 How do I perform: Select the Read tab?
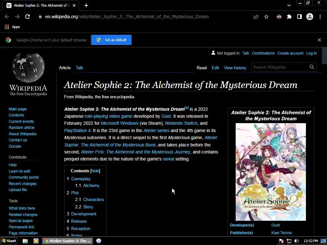click(202, 68)
